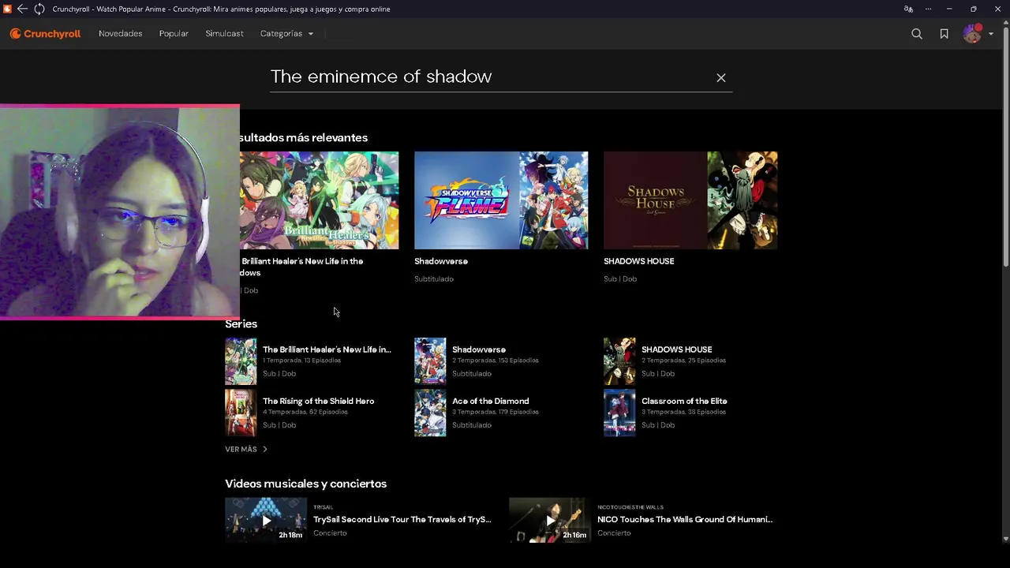Open the watchlist bookmark icon
The image size is (1010, 568).
tap(944, 34)
